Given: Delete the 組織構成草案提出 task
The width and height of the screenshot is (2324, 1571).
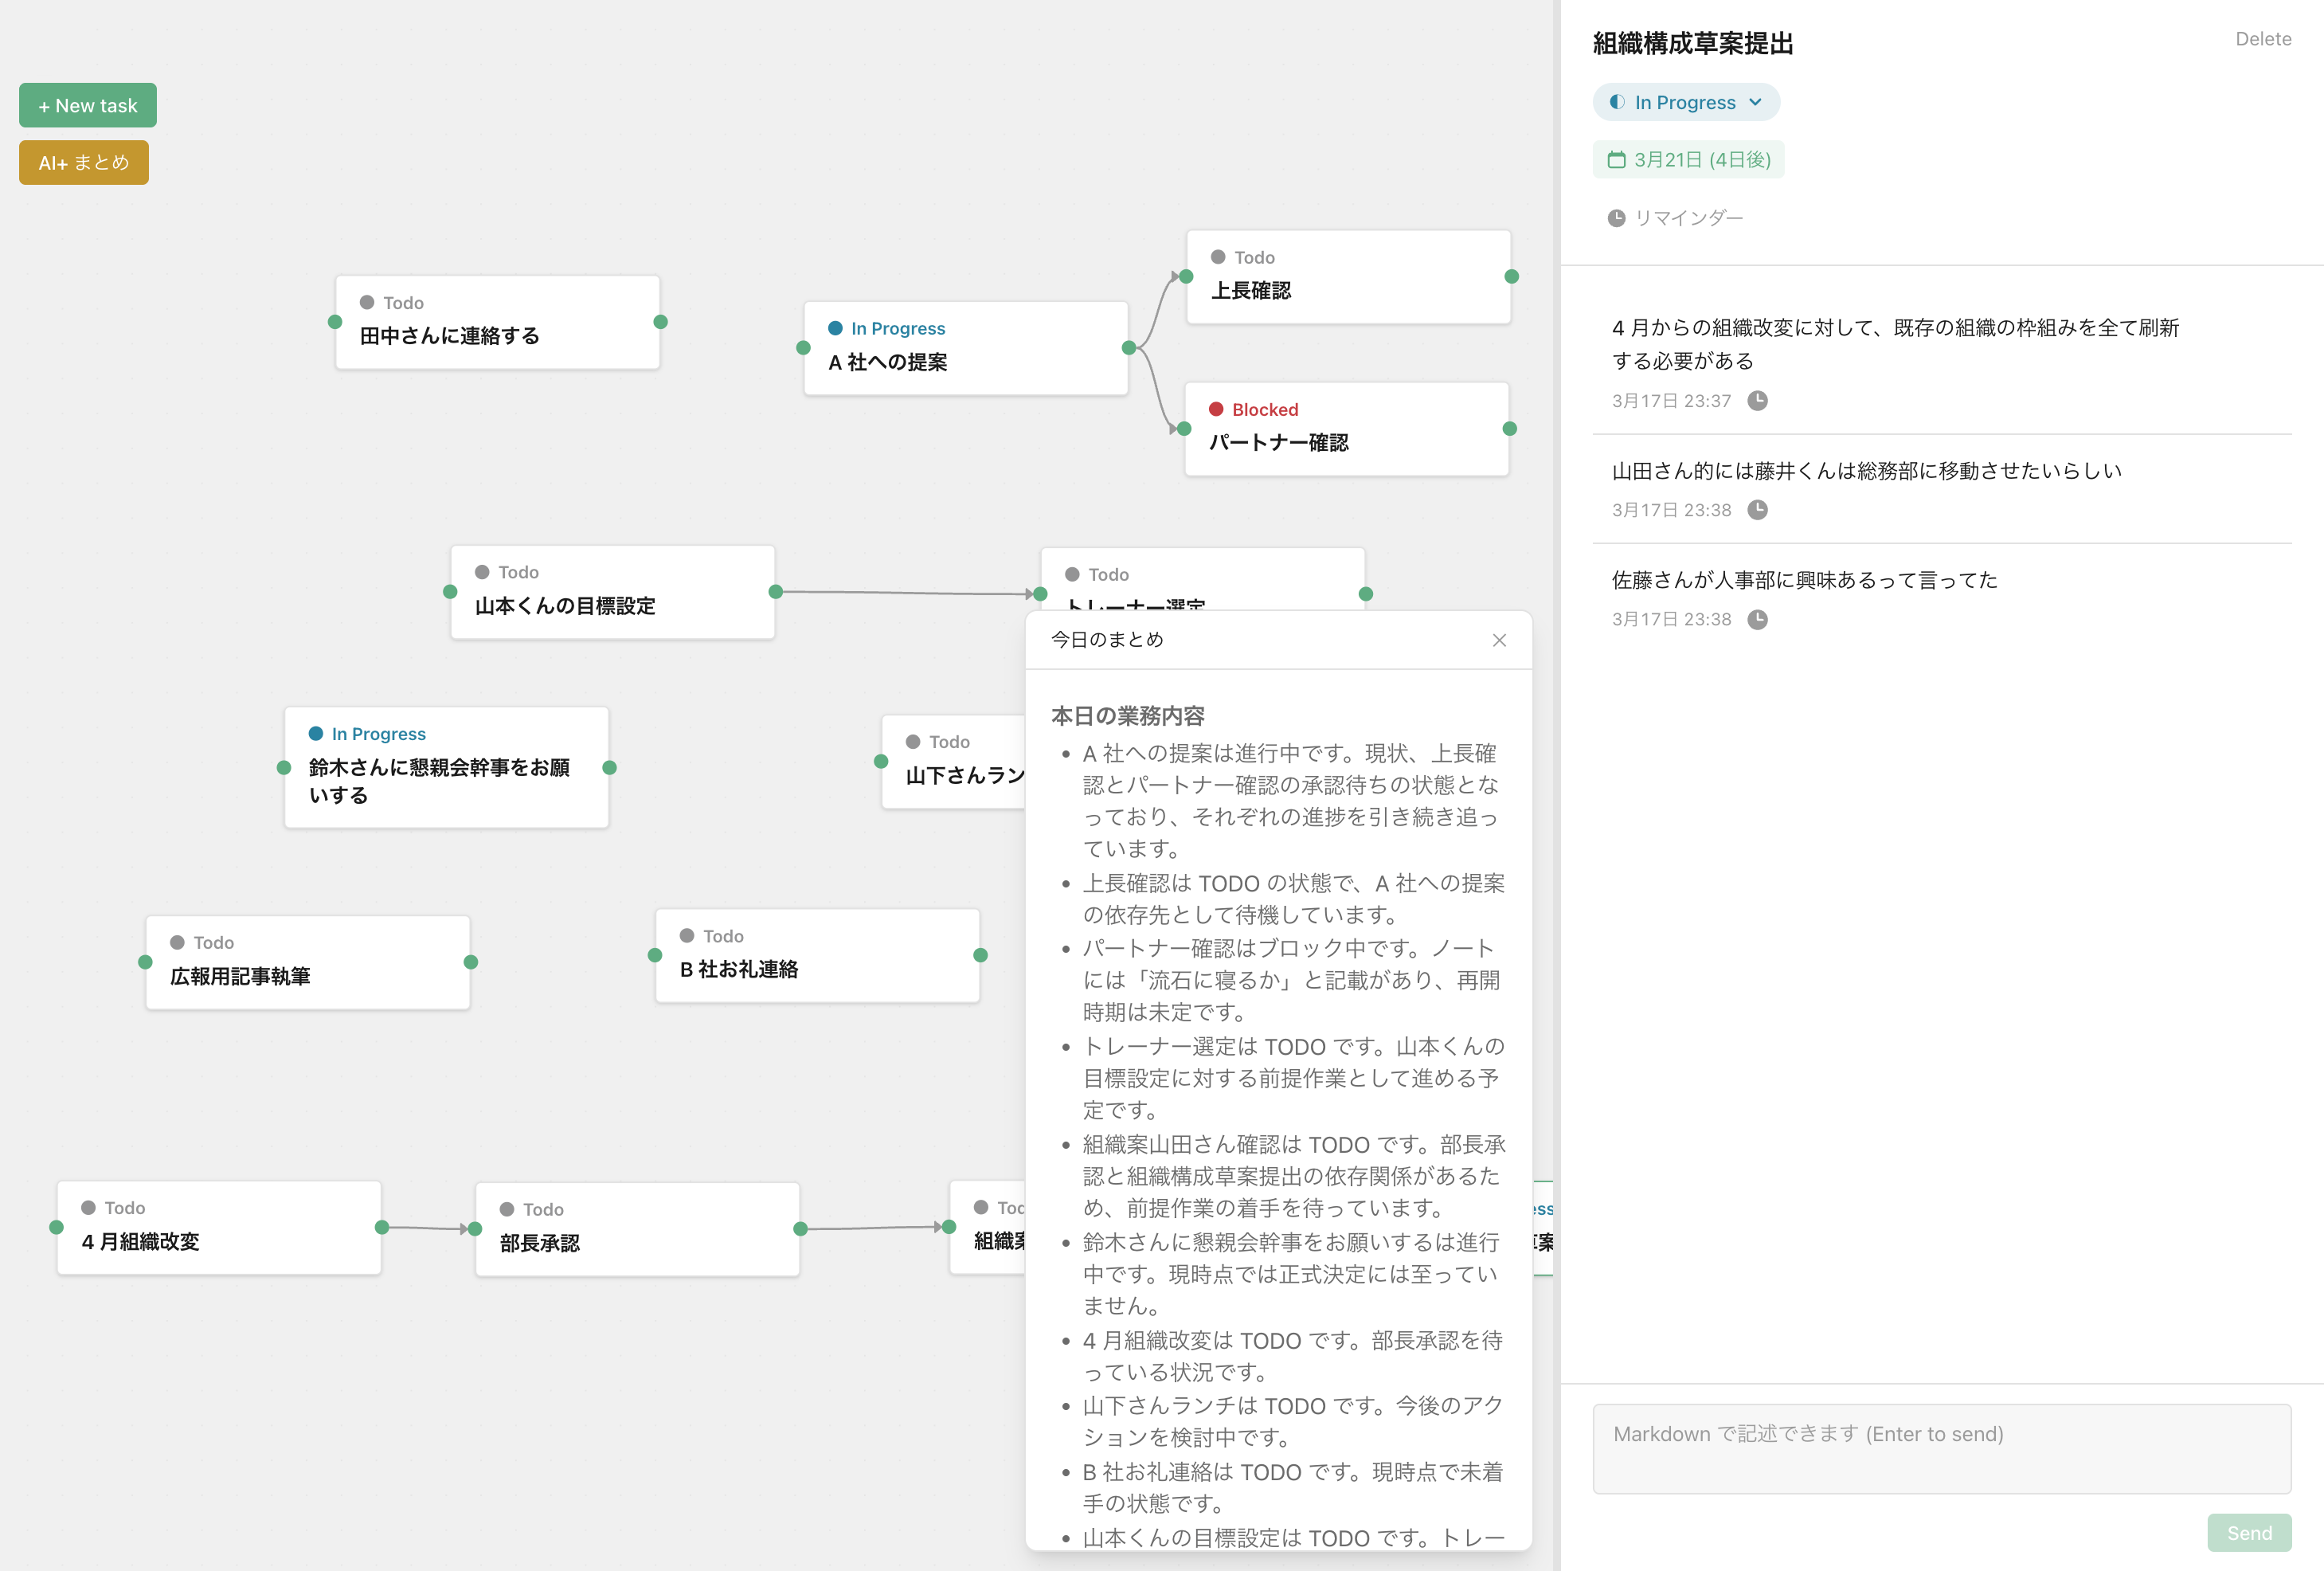Looking at the screenshot, I should point(2263,39).
